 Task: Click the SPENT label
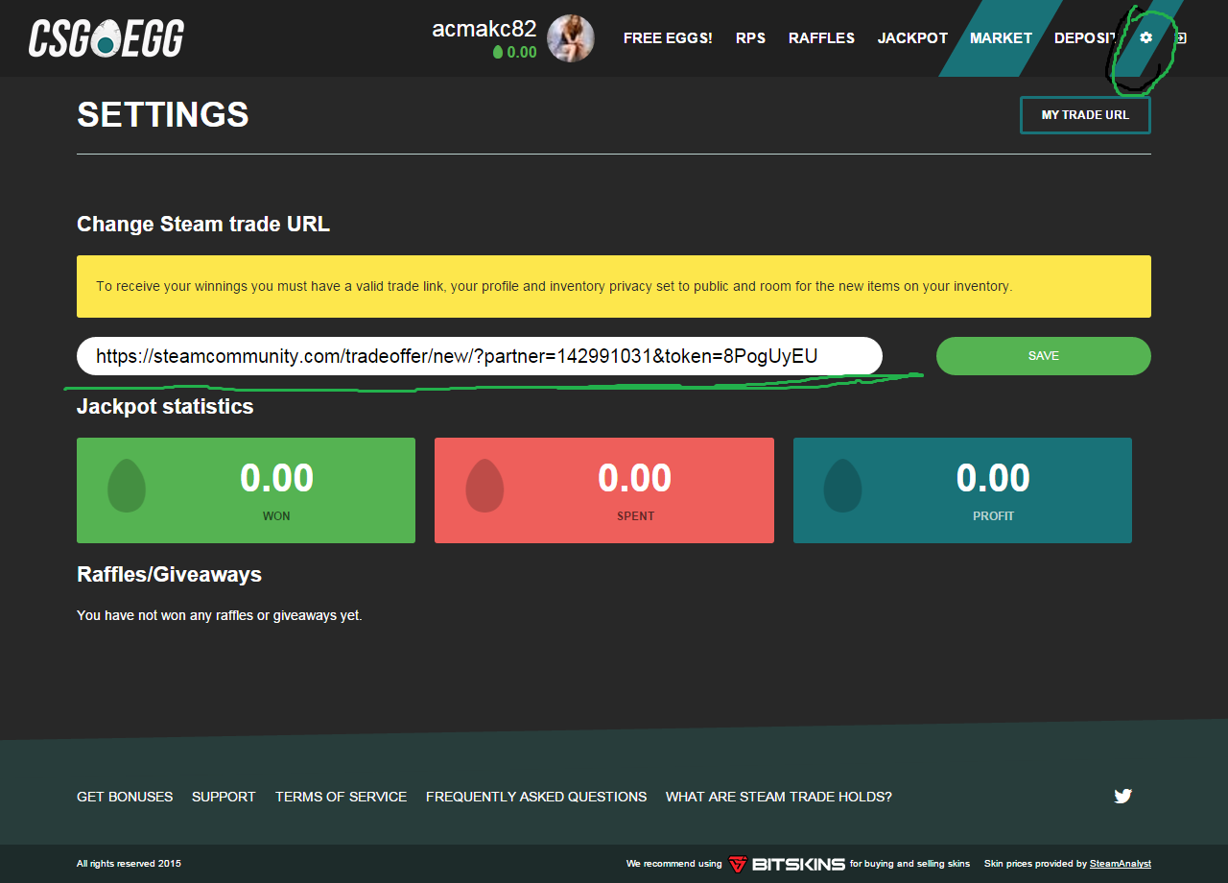pyautogui.click(x=635, y=516)
